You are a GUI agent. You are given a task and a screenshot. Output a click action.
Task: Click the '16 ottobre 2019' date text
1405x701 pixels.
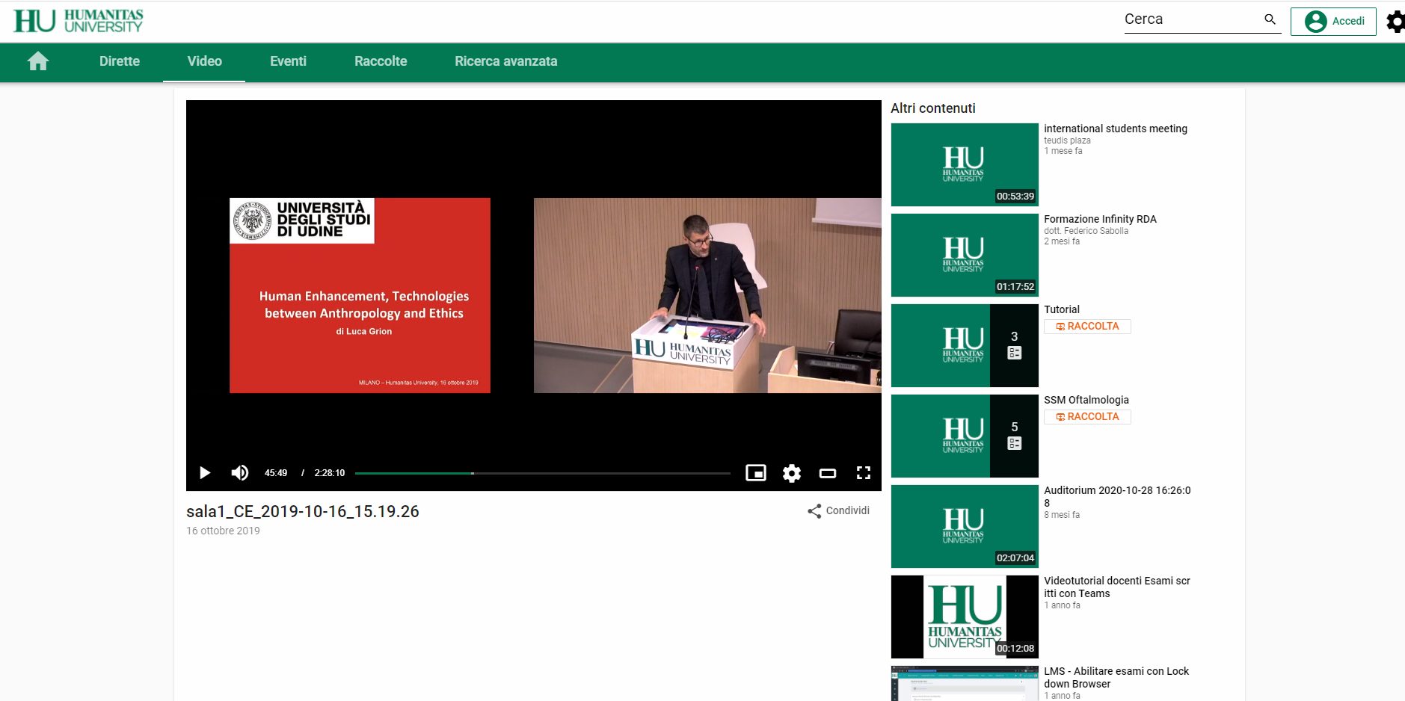[223, 531]
